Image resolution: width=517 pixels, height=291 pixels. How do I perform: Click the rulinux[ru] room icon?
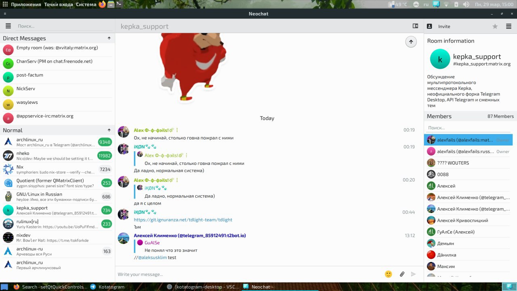pyautogui.click(x=8, y=224)
